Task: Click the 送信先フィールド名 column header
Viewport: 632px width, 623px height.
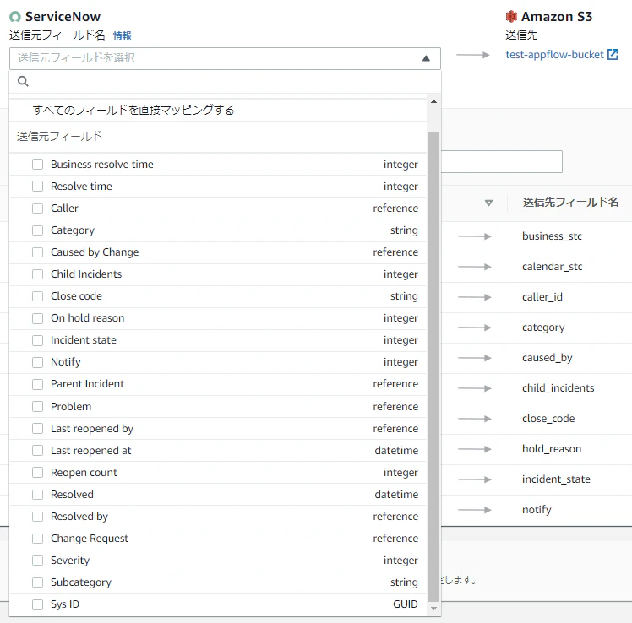Action: pyautogui.click(x=570, y=202)
